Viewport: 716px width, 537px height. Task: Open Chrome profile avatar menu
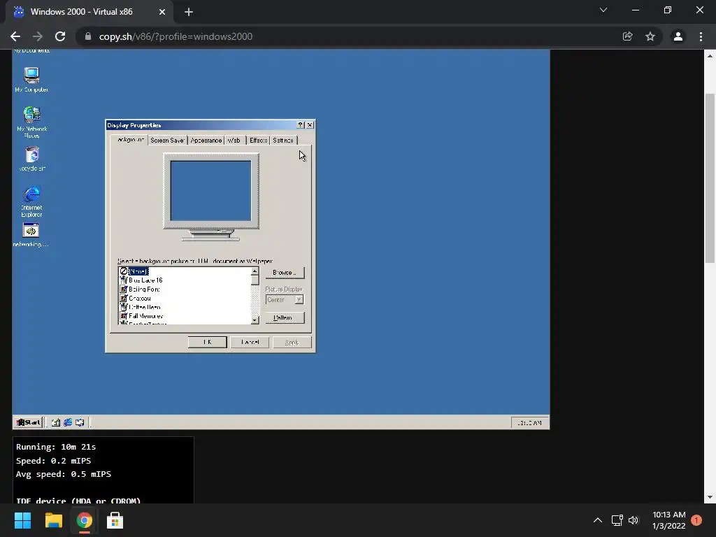tap(678, 36)
